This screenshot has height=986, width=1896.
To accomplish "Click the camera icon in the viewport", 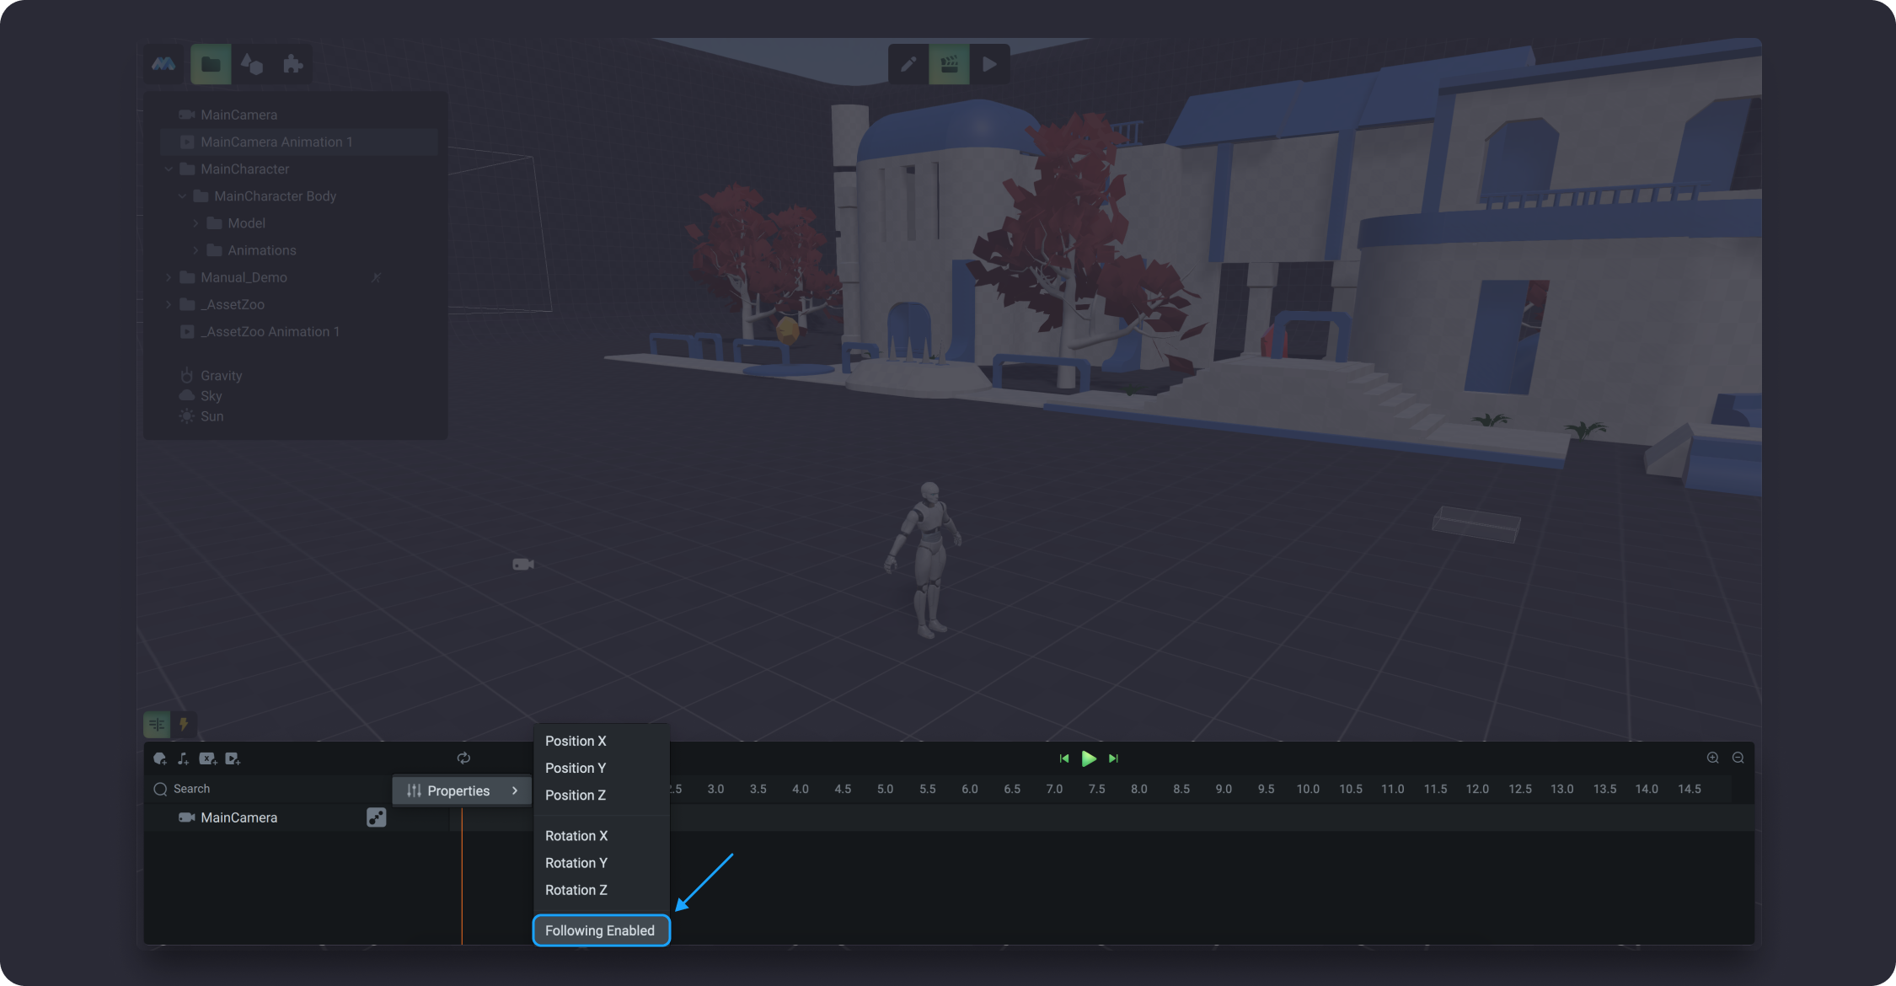I will (523, 564).
